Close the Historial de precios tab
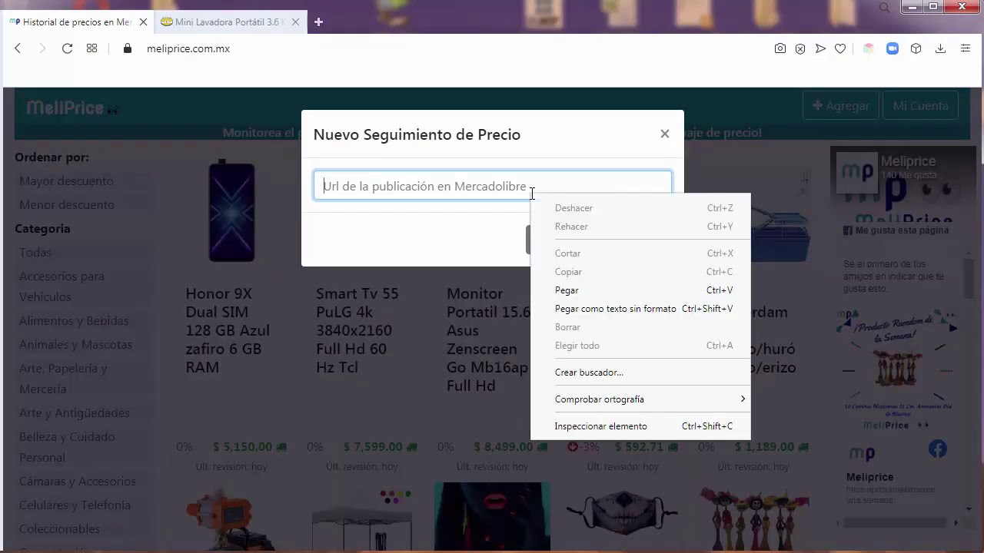Screen dimensions: 984x553 [143, 22]
